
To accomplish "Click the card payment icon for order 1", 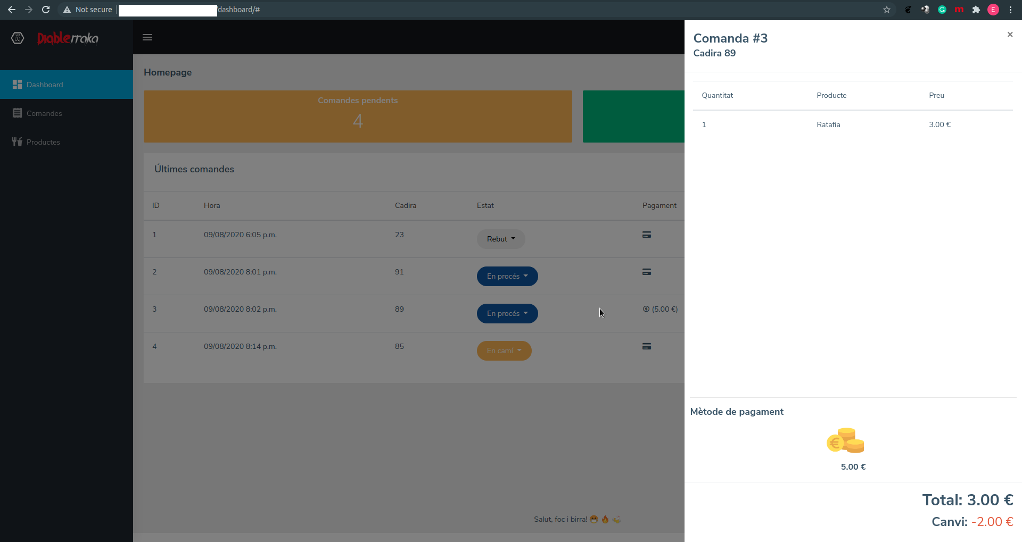I will coord(647,235).
